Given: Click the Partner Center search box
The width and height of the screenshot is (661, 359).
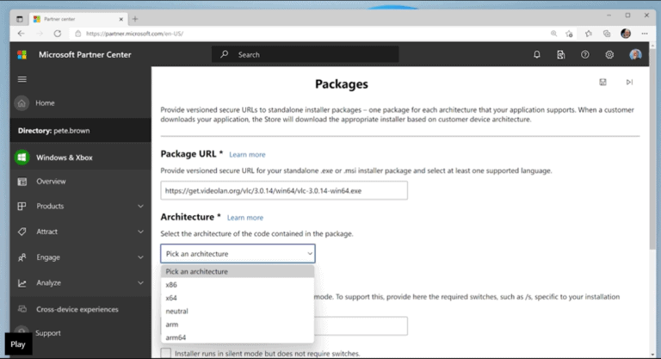Looking at the screenshot, I should (x=305, y=54).
